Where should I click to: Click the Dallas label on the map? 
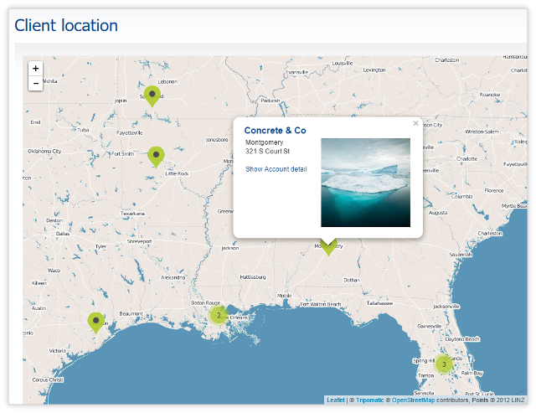pyautogui.click(x=63, y=234)
